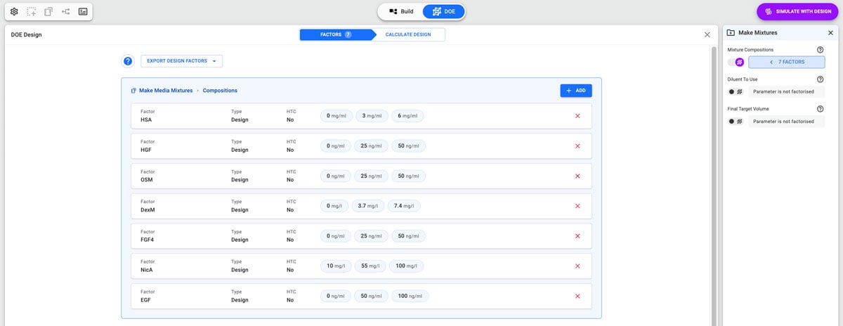Image resolution: width=843 pixels, height=326 pixels.
Task: Go to Calculate Design step
Action: point(407,34)
